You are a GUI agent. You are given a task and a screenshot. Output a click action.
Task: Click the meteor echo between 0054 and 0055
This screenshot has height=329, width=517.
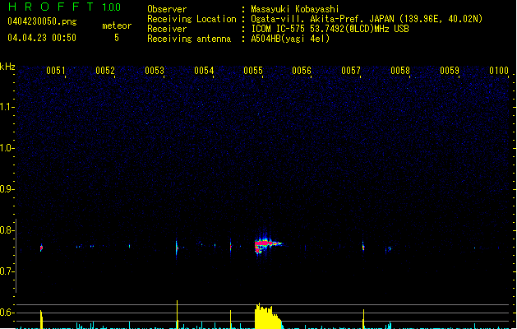[x=230, y=246]
